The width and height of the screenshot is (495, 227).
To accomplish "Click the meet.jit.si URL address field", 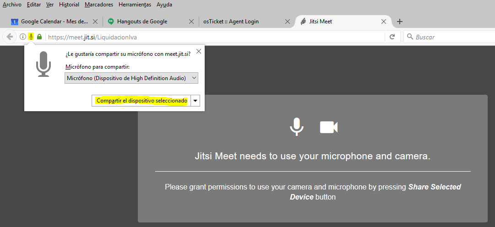I will point(215,37).
